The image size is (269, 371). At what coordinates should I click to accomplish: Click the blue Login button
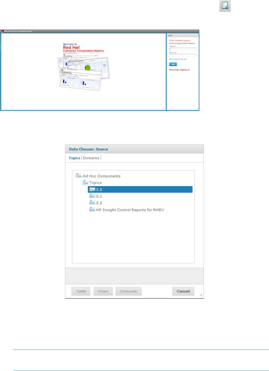tap(173, 64)
